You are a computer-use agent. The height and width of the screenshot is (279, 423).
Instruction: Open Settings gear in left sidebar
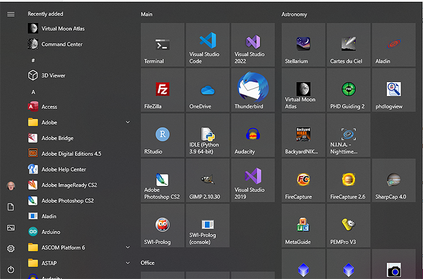[10, 248]
